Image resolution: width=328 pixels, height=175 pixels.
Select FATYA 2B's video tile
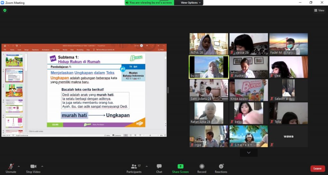[209, 44]
